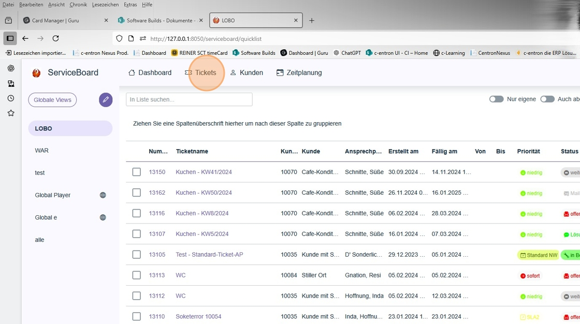Open bookmarks star icon in sidebar

click(x=11, y=113)
